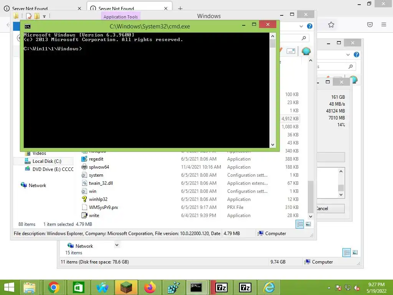The height and width of the screenshot is (295, 393).
Task: Select the system configuration file
Action: coord(96,175)
